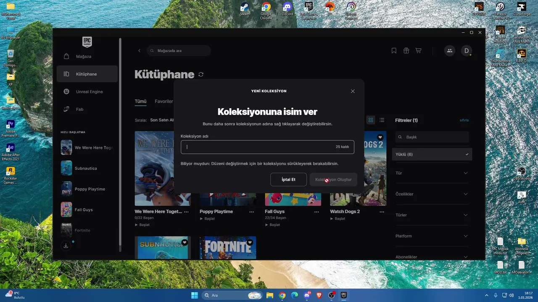The image size is (538, 302).
Task: Open Adobe Premiere Pro desktop shortcut
Action: (x=11, y=129)
